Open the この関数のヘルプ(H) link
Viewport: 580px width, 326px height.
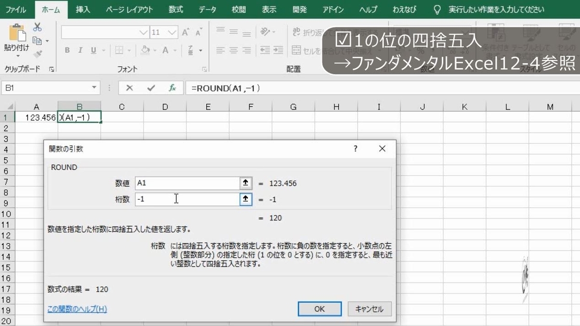pos(77,309)
